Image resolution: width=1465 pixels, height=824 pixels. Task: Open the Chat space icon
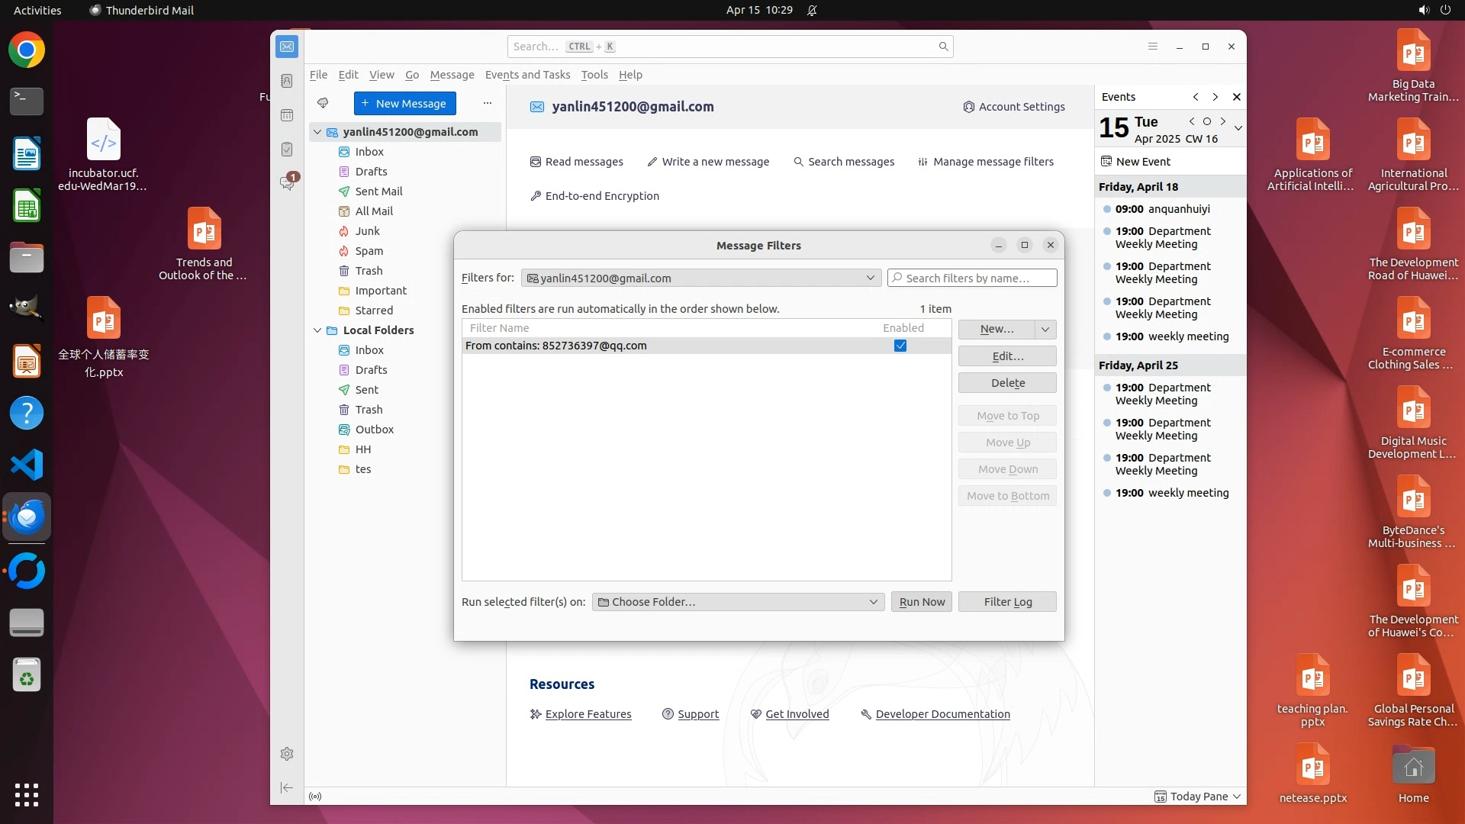point(287,183)
